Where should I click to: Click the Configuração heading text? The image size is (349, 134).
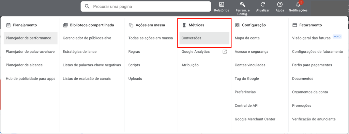coord(254,25)
